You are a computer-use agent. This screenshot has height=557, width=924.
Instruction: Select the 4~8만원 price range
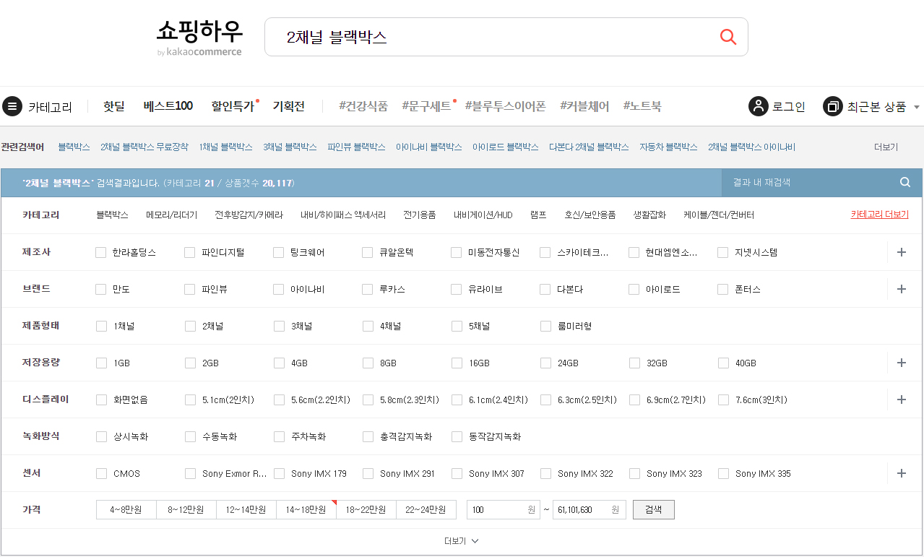[x=126, y=509]
